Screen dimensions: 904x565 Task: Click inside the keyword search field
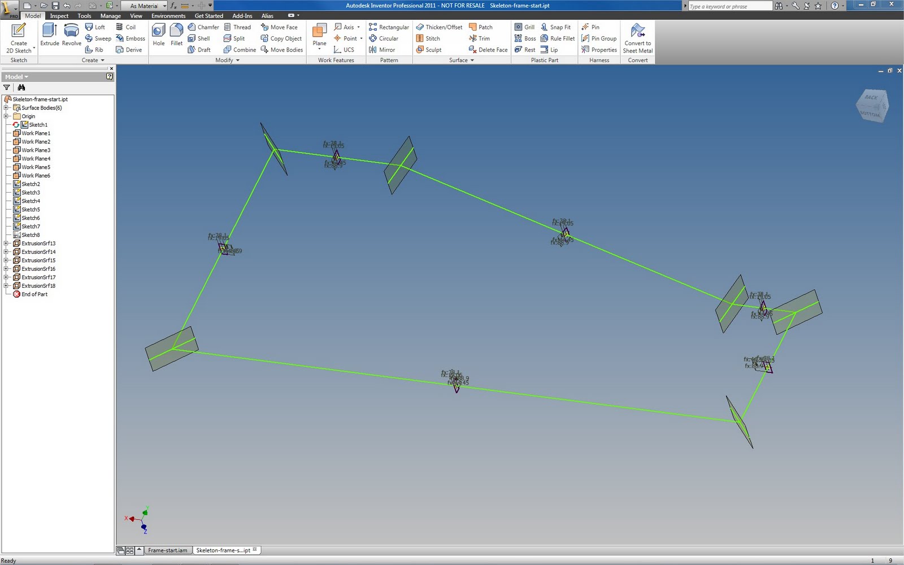click(x=729, y=6)
